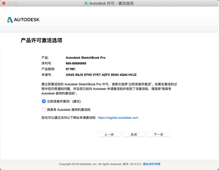Open the register.autodesk.com link
Screen dimensions: 219x170
(x=118, y=118)
